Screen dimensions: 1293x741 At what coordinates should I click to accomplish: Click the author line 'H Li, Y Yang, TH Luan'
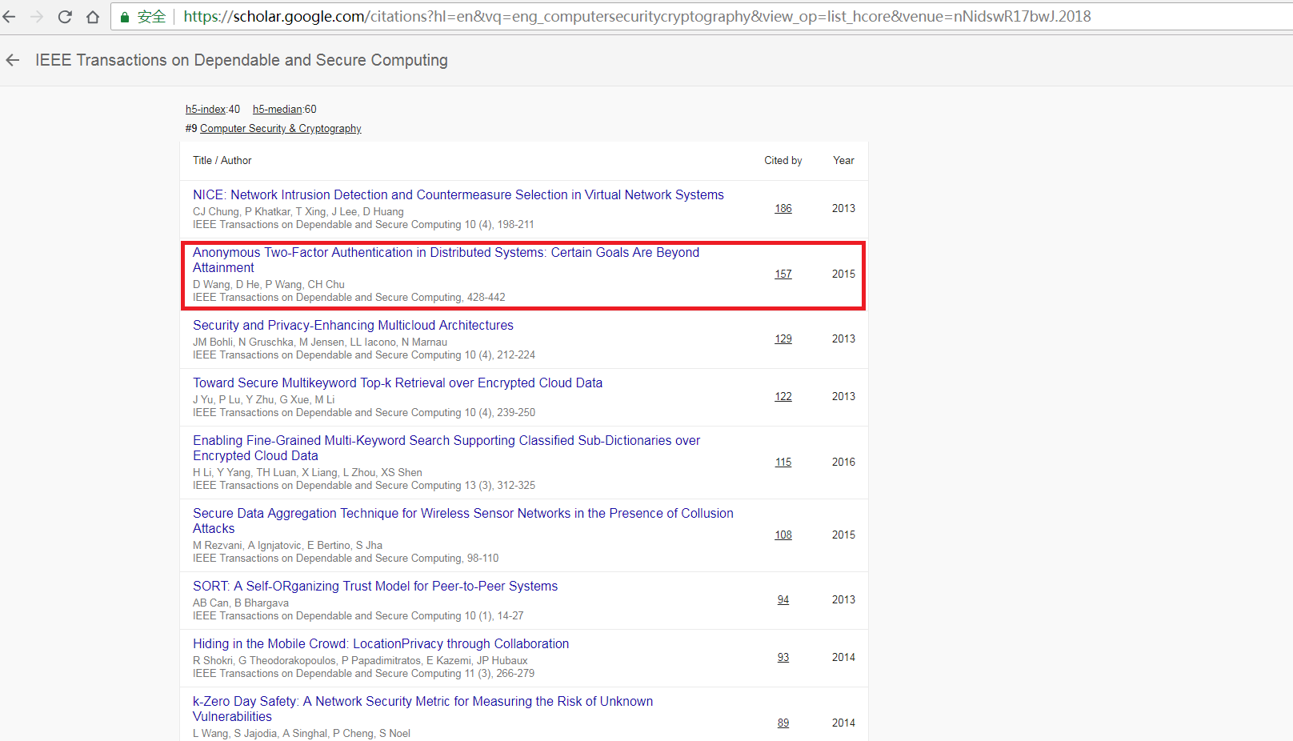click(x=307, y=473)
